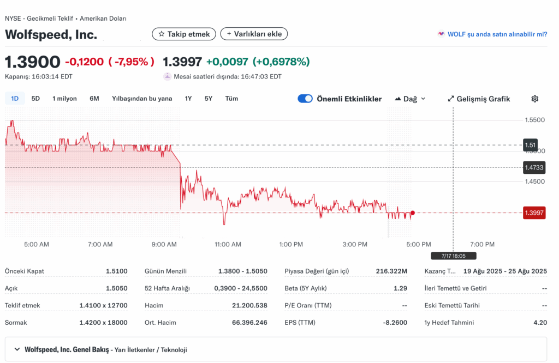Click the Wolfspeed, Inc. company title

[x=51, y=34]
